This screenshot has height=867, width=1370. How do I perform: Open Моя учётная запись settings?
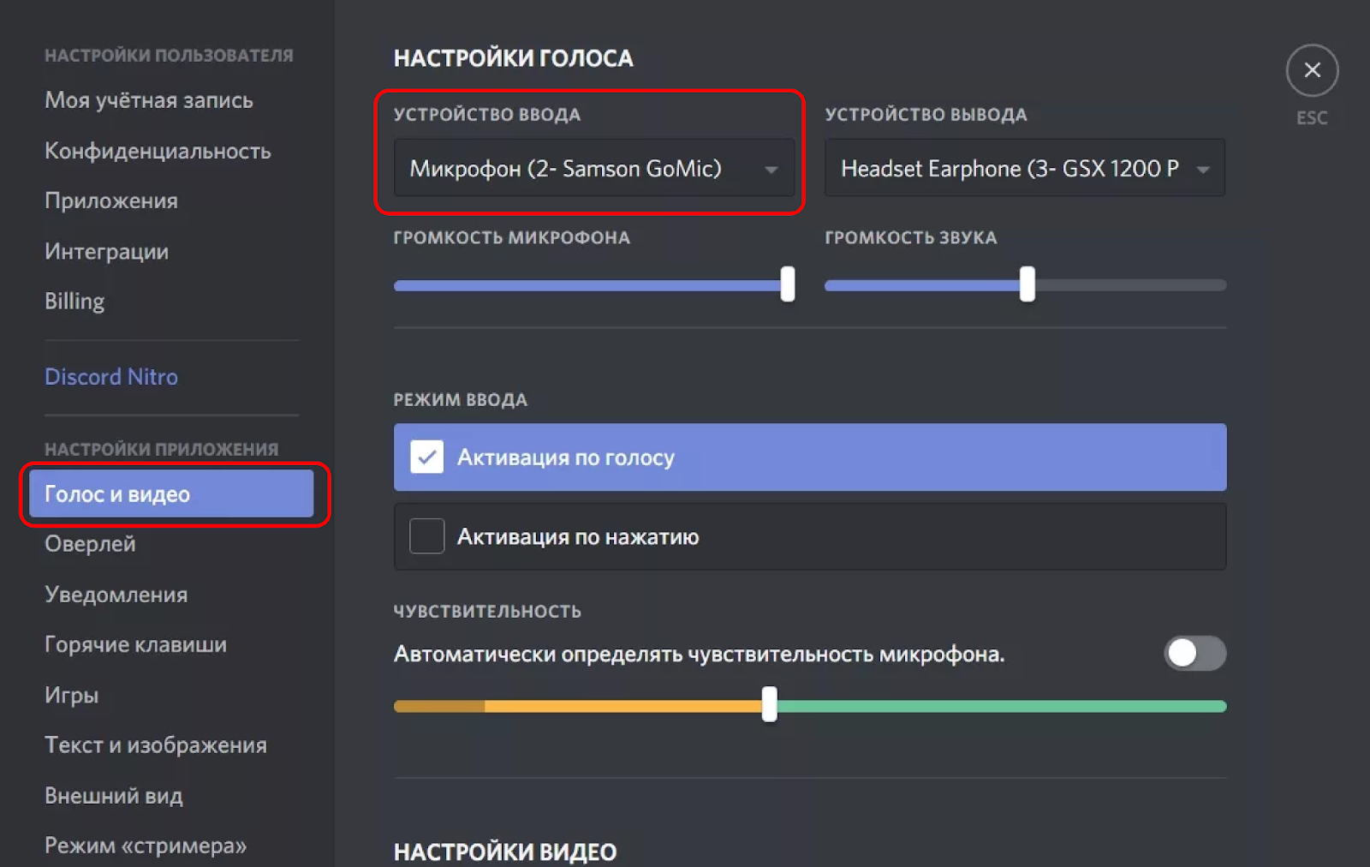coord(148,100)
